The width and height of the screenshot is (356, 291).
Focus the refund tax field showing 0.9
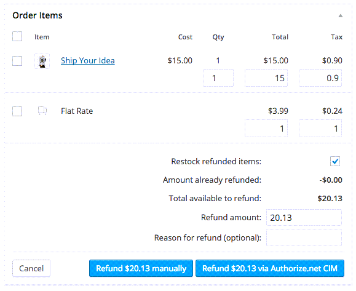(320, 78)
